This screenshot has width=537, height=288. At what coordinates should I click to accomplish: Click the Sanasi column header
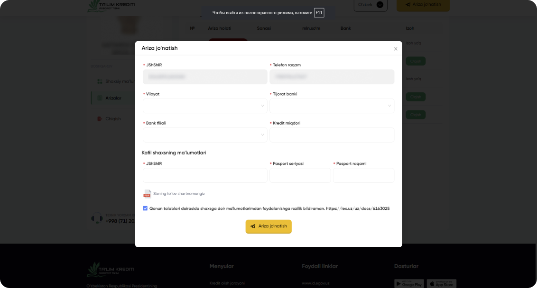pos(264,28)
